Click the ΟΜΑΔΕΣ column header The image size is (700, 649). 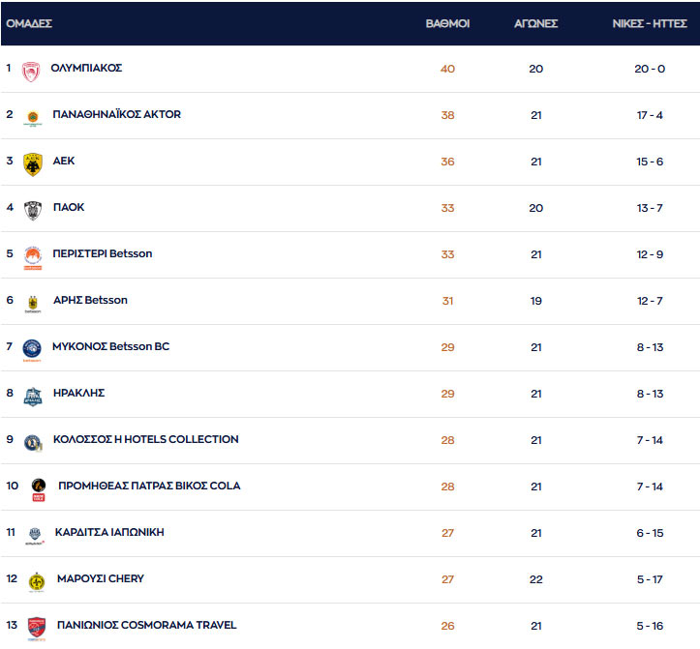tap(29, 23)
